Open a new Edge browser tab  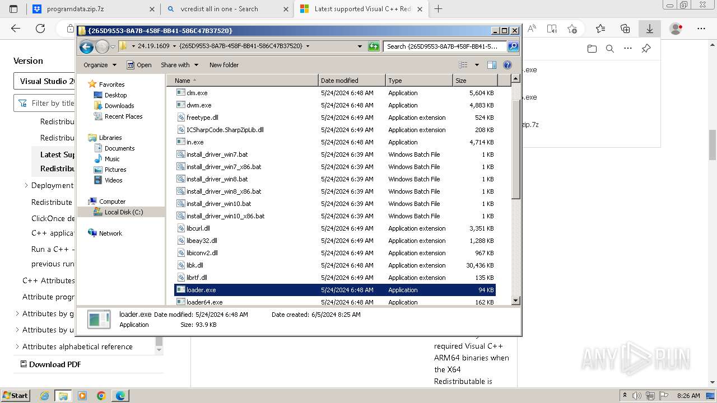click(x=439, y=9)
